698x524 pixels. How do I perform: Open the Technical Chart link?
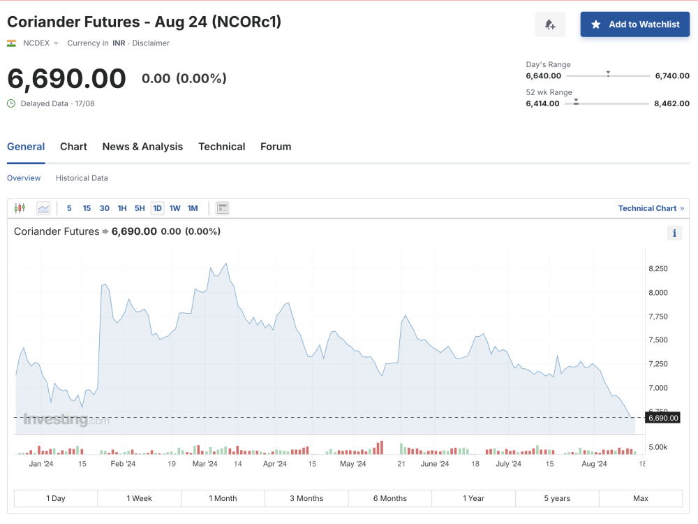point(651,208)
